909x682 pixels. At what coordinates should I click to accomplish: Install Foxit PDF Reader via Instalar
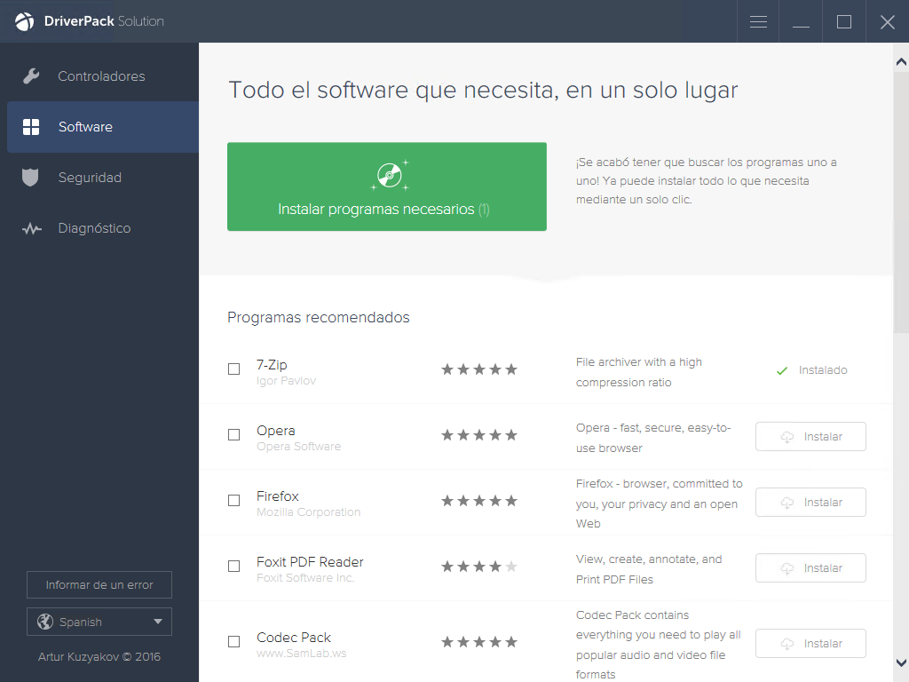click(x=810, y=568)
